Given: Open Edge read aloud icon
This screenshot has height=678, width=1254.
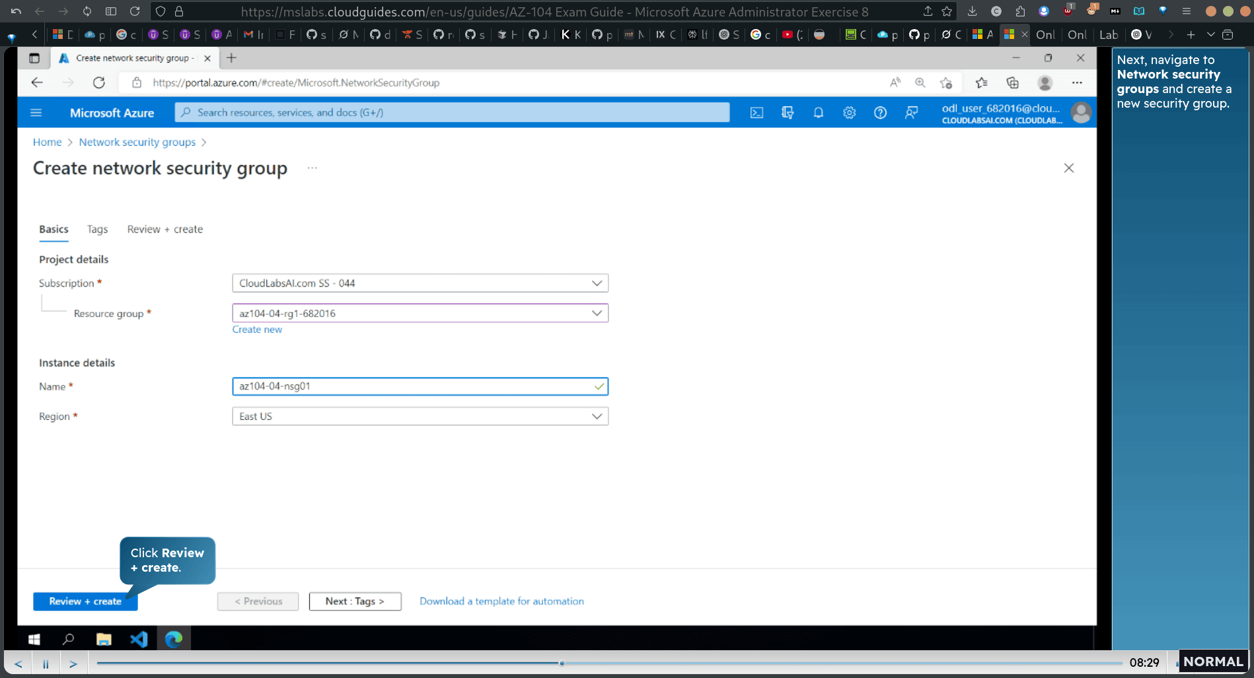Looking at the screenshot, I should (x=895, y=83).
